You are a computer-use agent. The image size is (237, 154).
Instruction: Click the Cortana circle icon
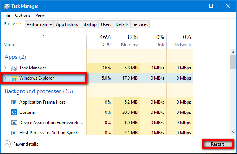click(14, 112)
